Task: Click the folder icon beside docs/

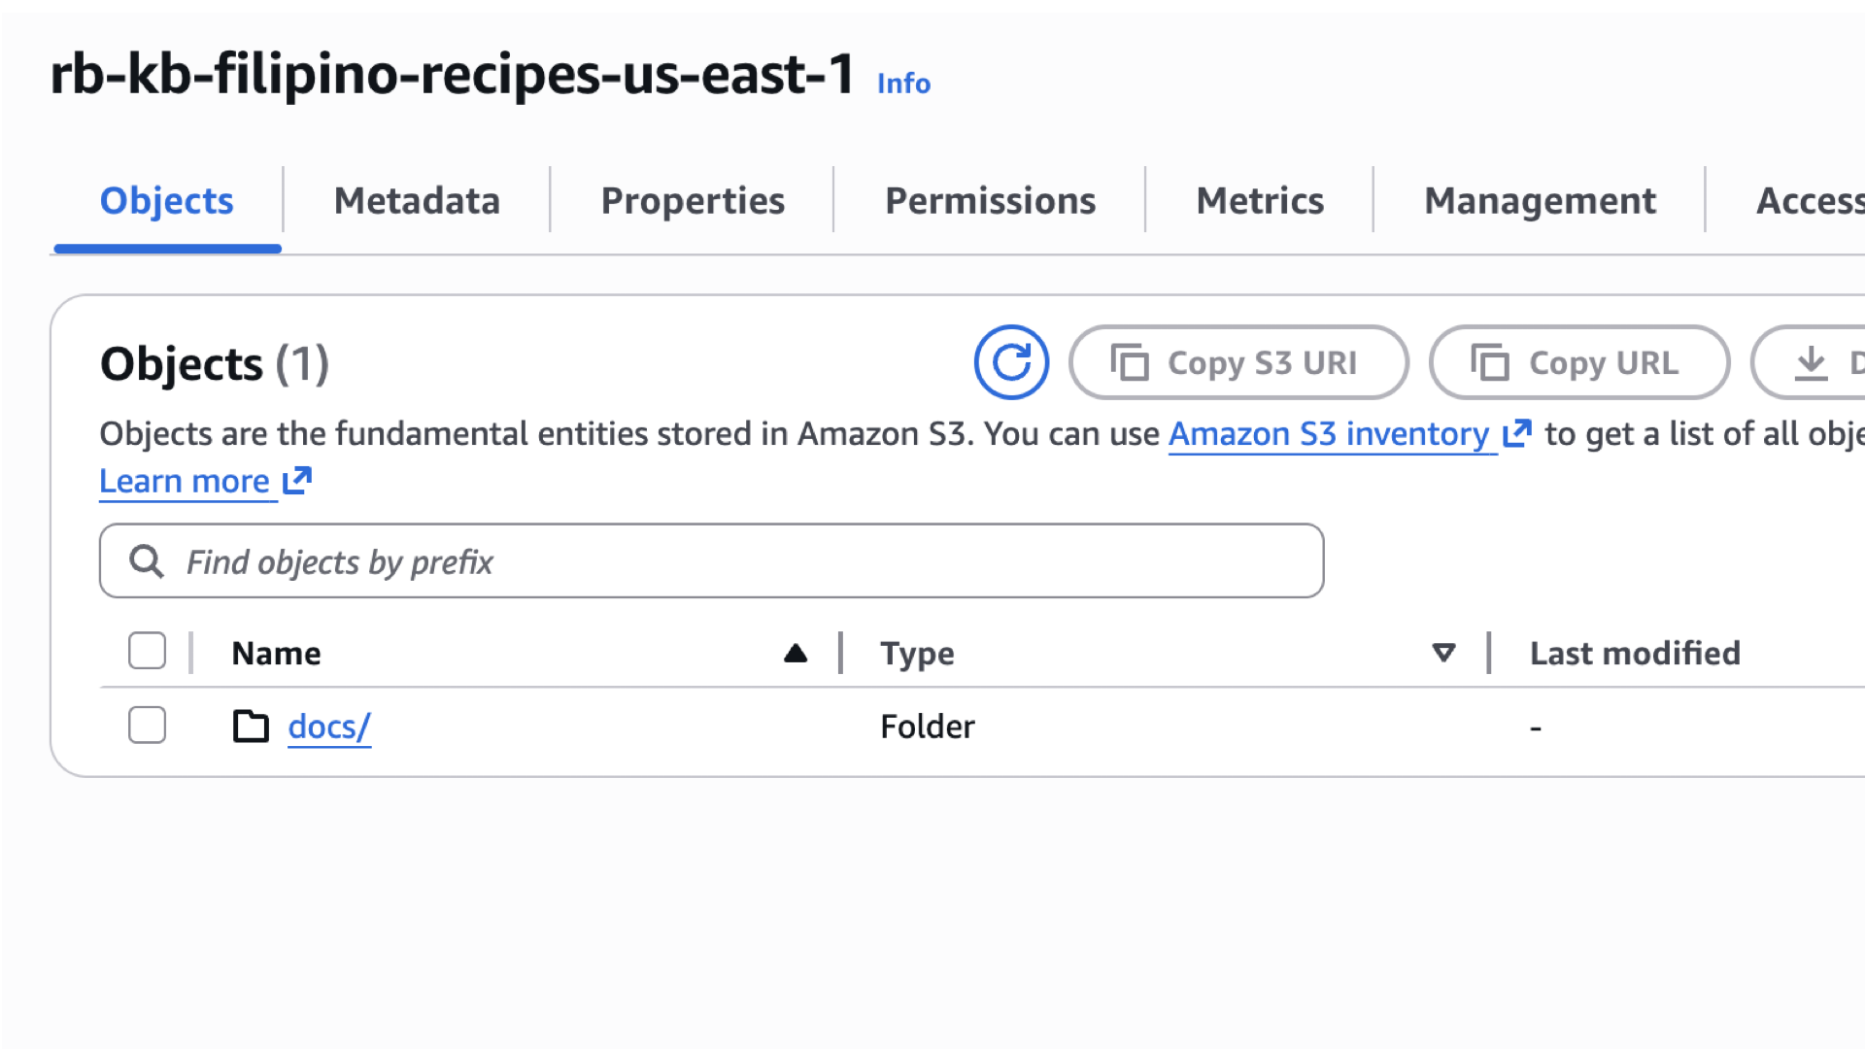Action: [x=251, y=726]
